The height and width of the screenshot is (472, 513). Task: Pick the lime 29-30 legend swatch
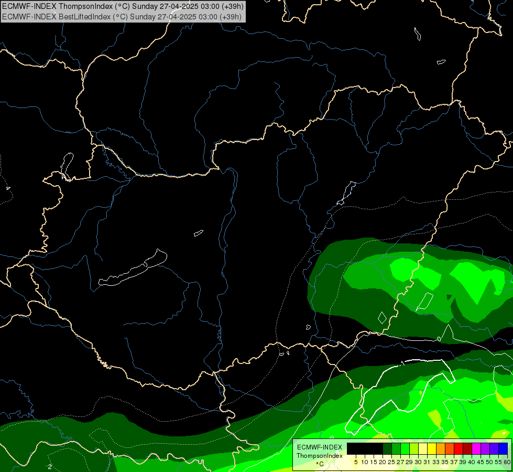[x=414, y=449]
